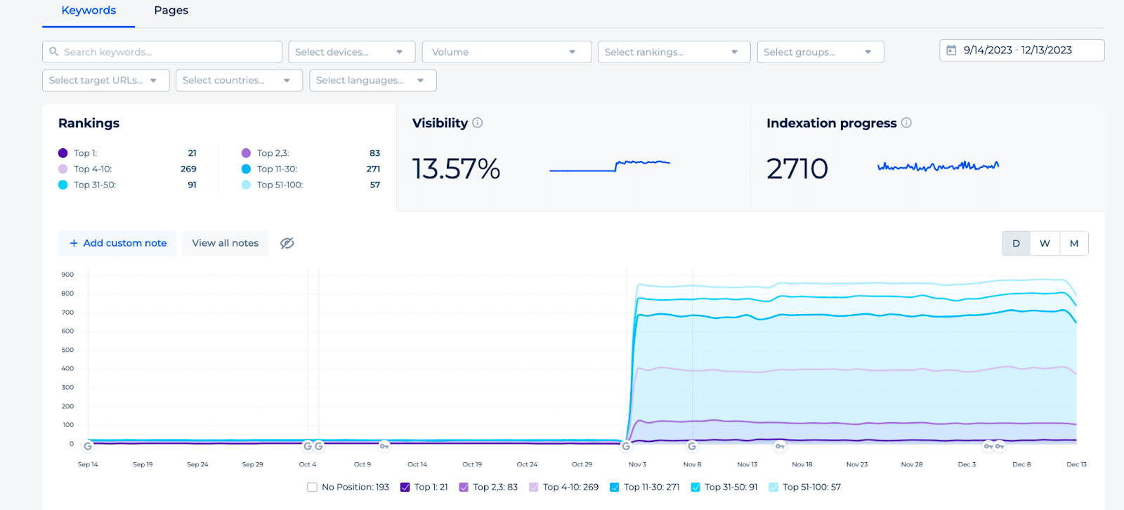1124x510 pixels.
Task: Open the Google marker at Nov 3
Action: (626, 446)
